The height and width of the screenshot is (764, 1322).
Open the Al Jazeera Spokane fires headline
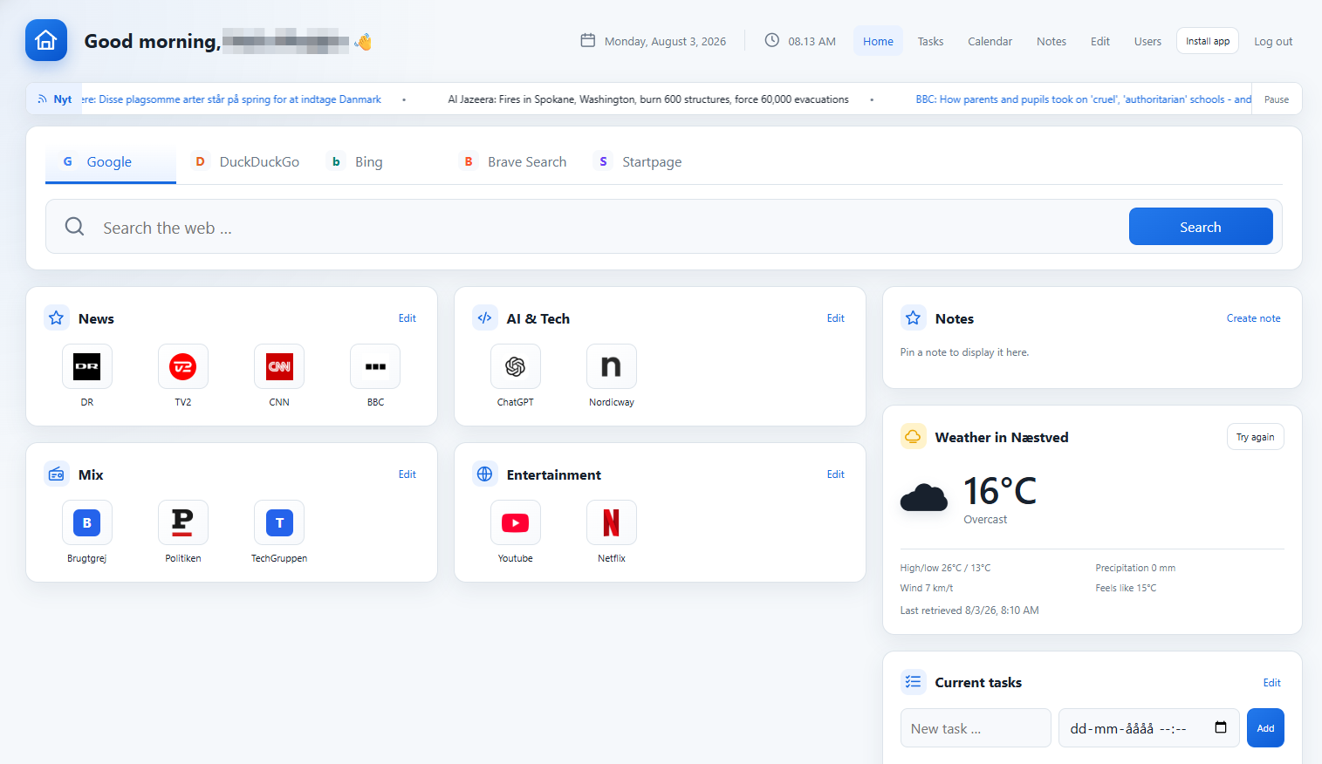pyautogui.click(x=648, y=99)
